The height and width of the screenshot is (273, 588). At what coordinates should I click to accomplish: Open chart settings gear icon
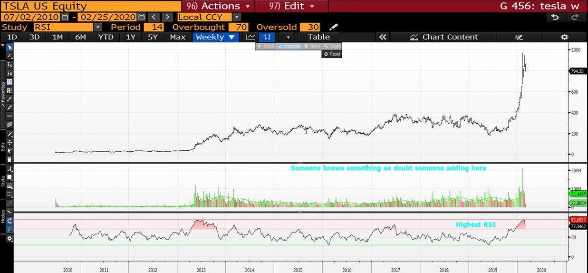564,37
